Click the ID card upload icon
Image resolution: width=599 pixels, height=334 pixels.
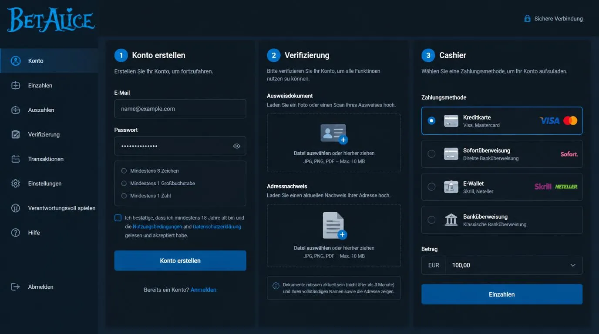click(x=334, y=134)
